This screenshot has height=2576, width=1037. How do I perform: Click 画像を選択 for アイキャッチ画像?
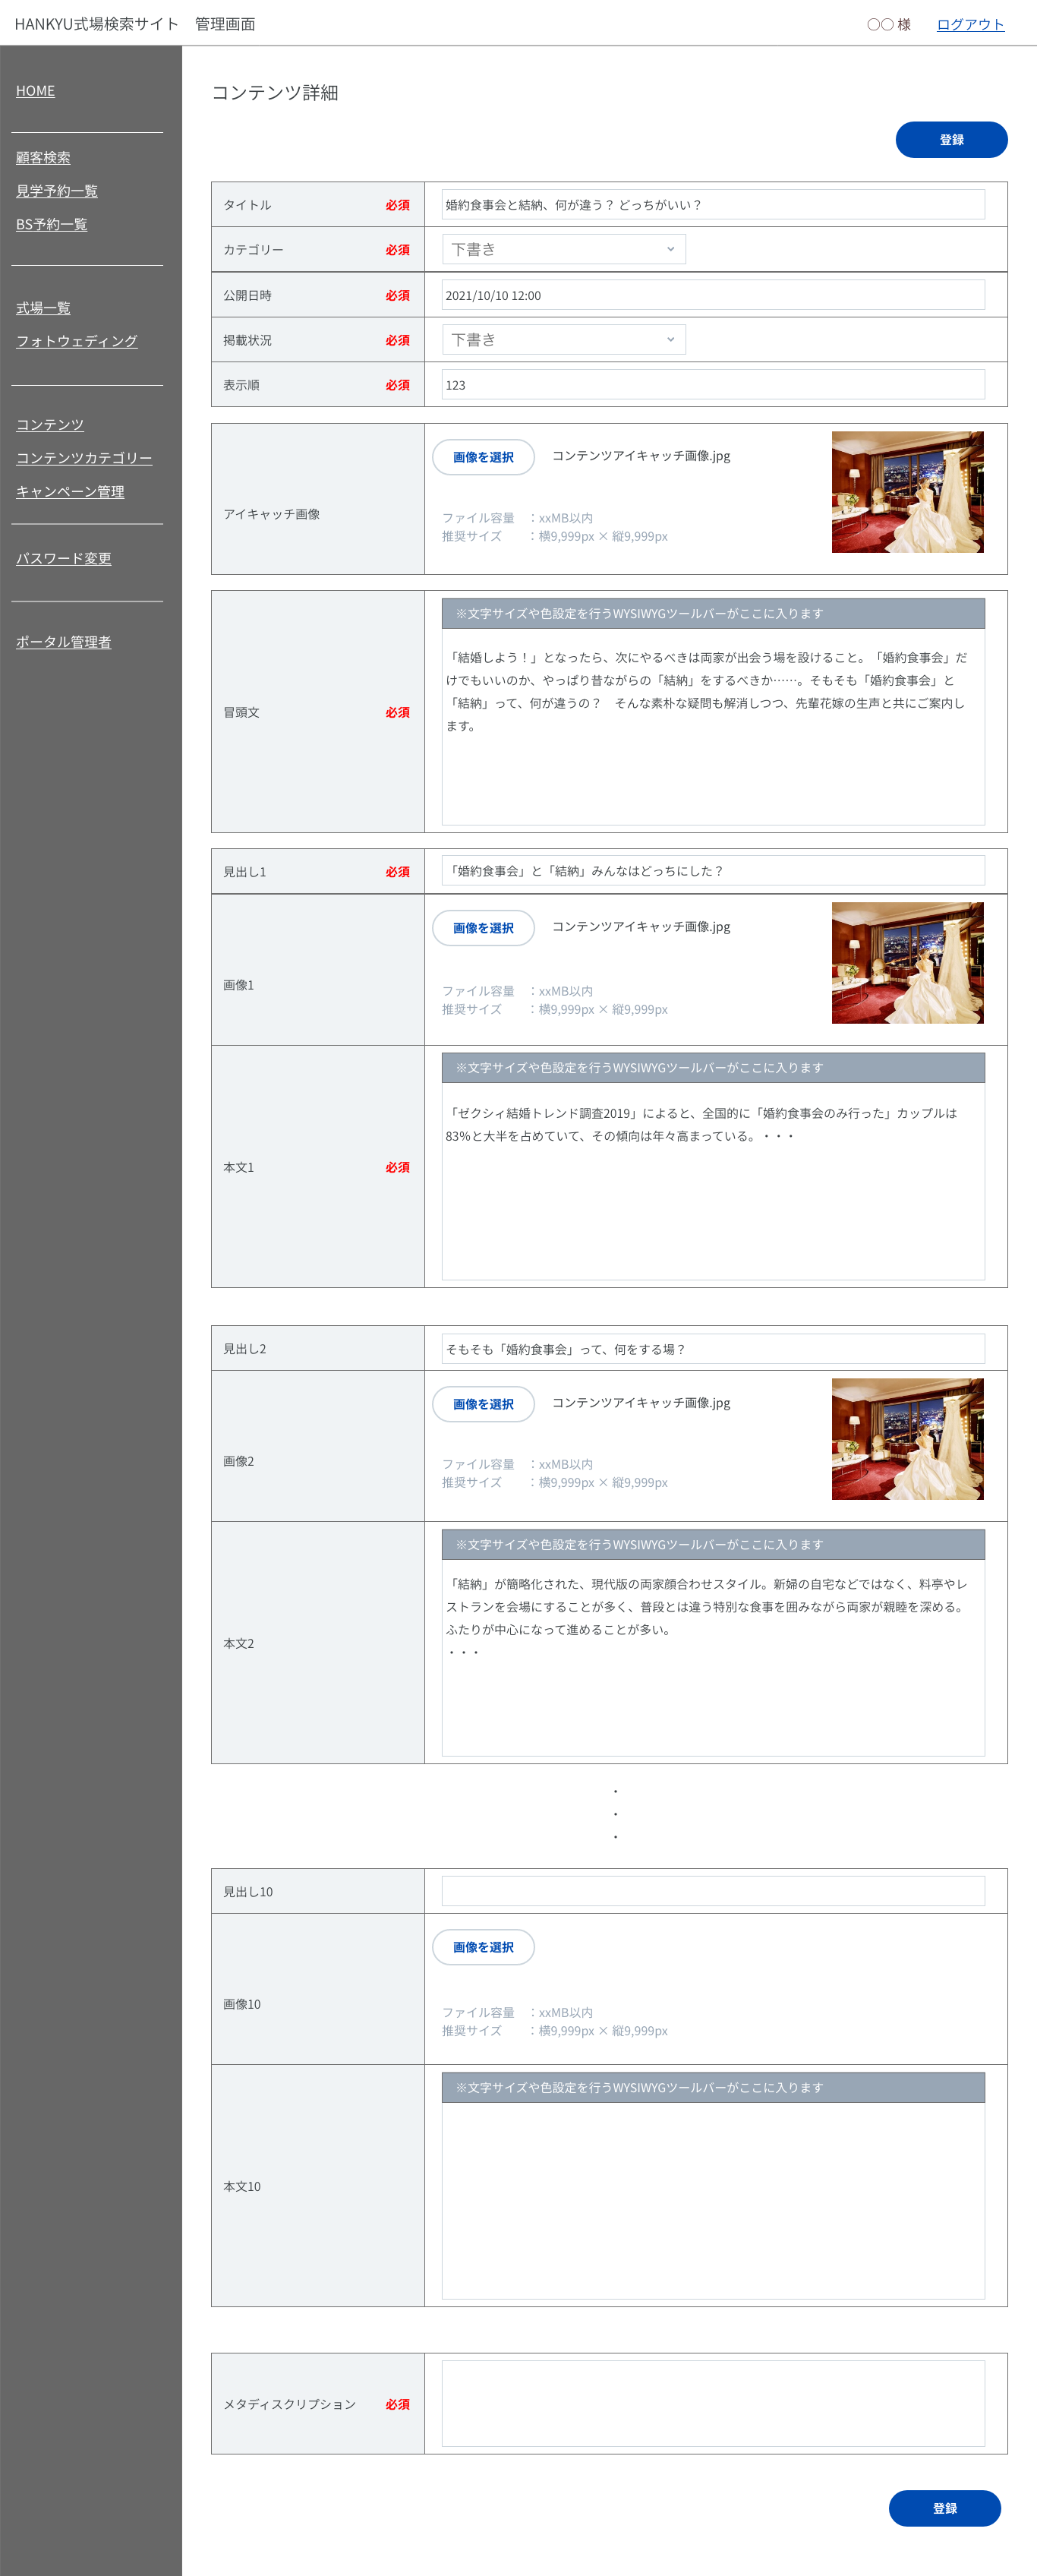click(x=483, y=457)
